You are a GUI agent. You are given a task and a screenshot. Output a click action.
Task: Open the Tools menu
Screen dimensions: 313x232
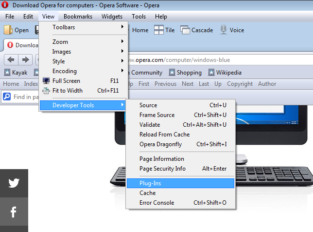pyautogui.click(x=139, y=17)
